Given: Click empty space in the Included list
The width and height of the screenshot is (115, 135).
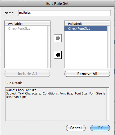Looking at the screenshot, I should click(x=86, y=49).
